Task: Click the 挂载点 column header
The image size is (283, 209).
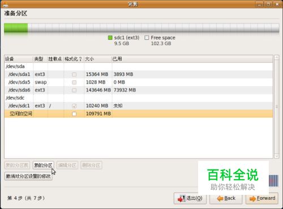Action: pos(55,59)
